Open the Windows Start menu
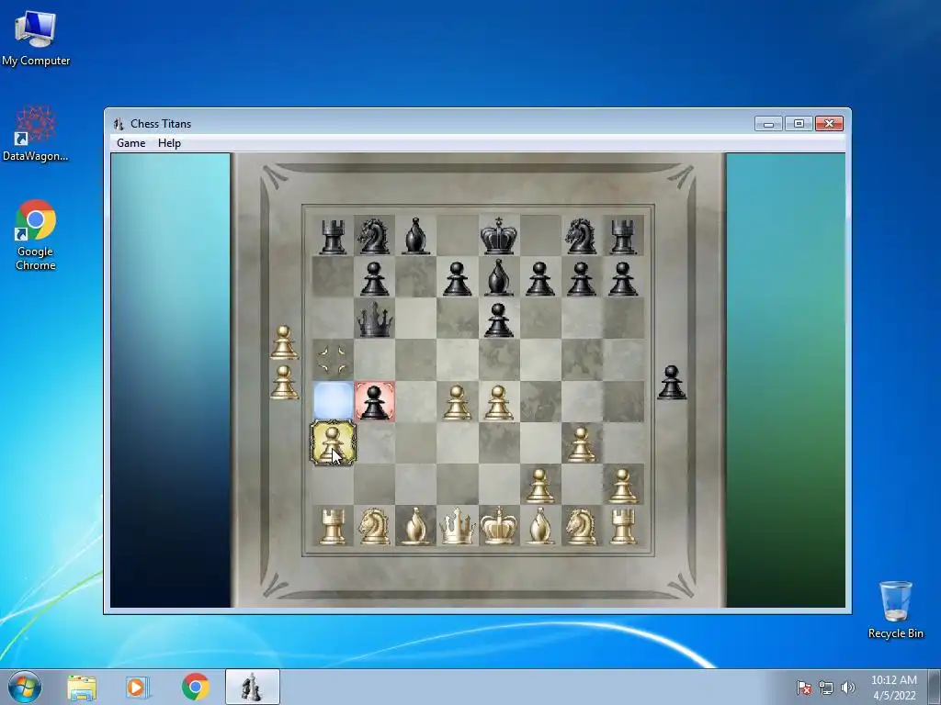This screenshot has width=941, height=705. tap(25, 688)
